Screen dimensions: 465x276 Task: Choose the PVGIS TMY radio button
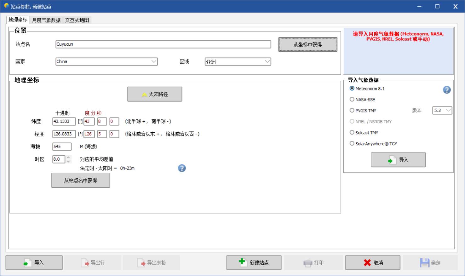tap(352, 111)
